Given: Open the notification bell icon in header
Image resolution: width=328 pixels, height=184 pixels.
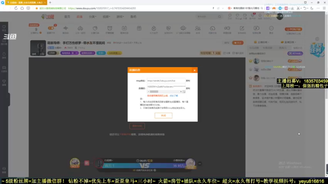Looking at the screenshot, I should (x=260, y=16).
